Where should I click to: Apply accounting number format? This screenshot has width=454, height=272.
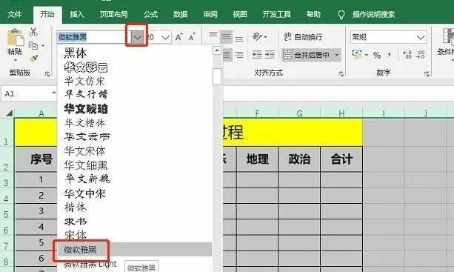(x=357, y=54)
